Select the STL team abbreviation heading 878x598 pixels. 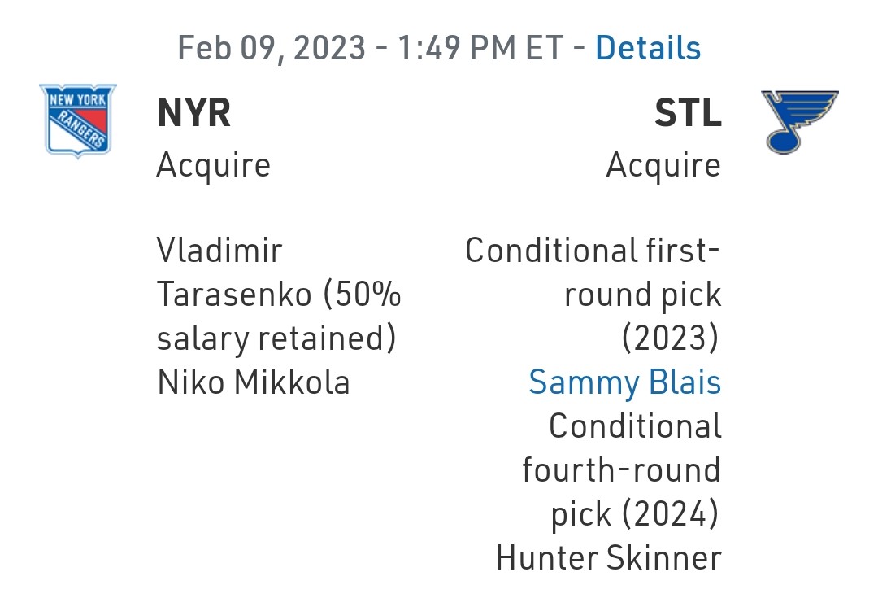pyautogui.click(x=689, y=112)
